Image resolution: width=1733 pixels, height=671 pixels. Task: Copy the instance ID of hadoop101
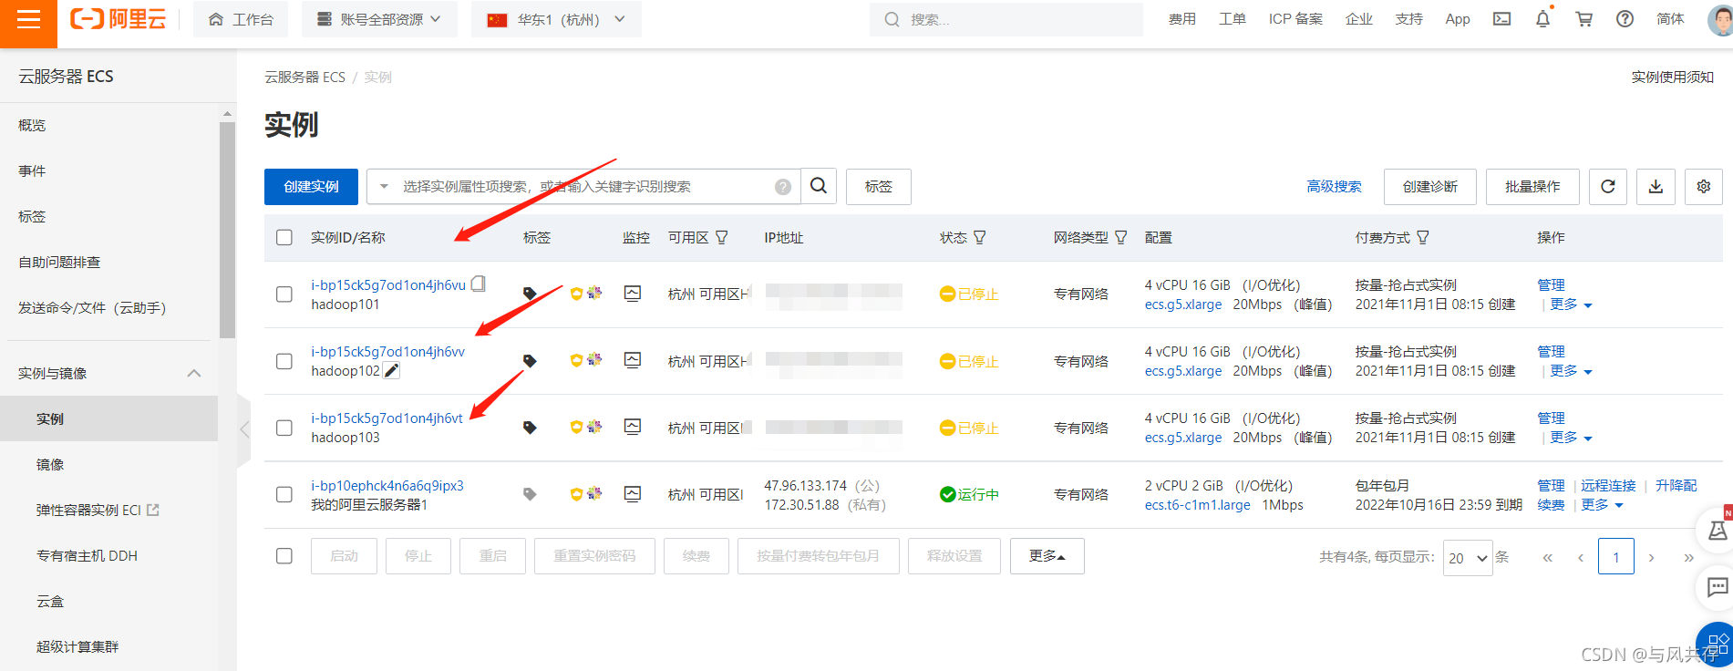point(479,284)
